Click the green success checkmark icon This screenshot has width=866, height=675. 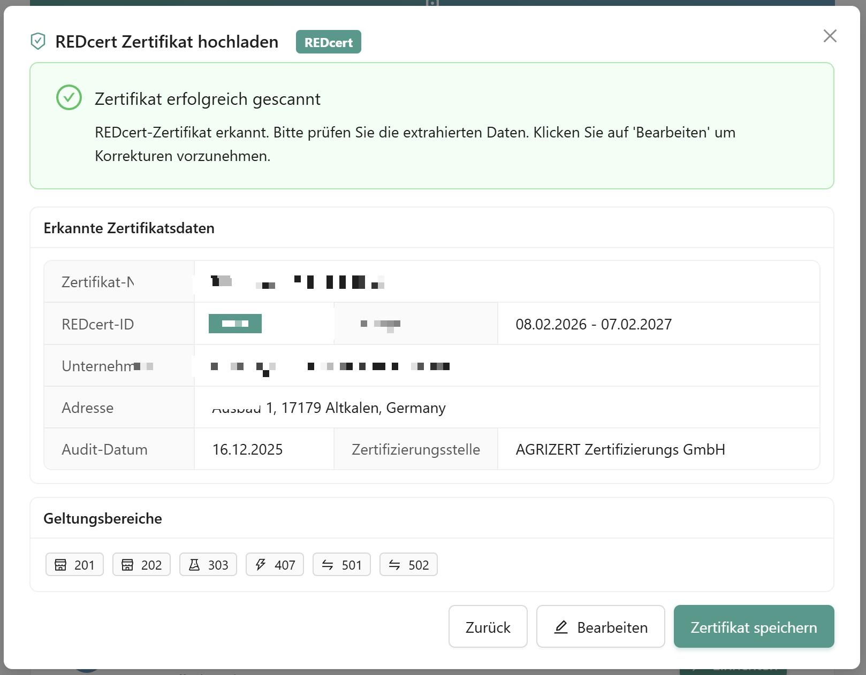[69, 97]
